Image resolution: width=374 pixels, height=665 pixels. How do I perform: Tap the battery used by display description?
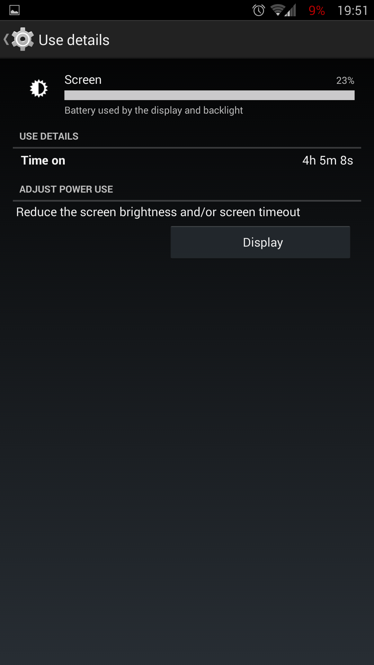(x=154, y=110)
